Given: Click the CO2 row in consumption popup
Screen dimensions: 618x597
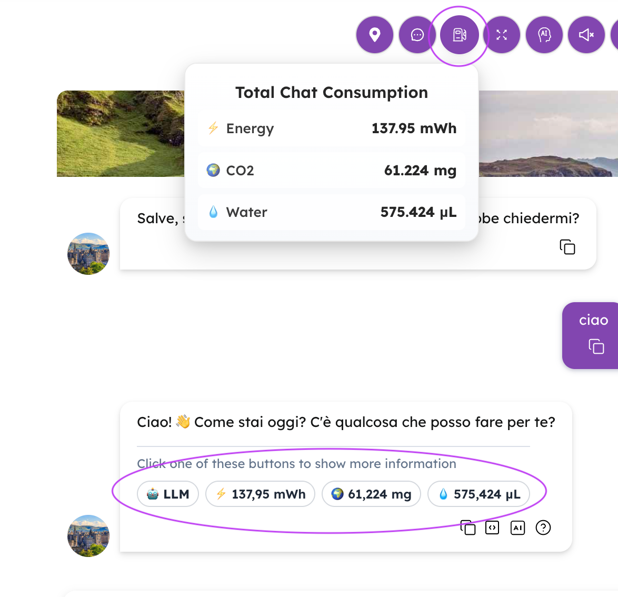Looking at the screenshot, I should [x=332, y=171].
